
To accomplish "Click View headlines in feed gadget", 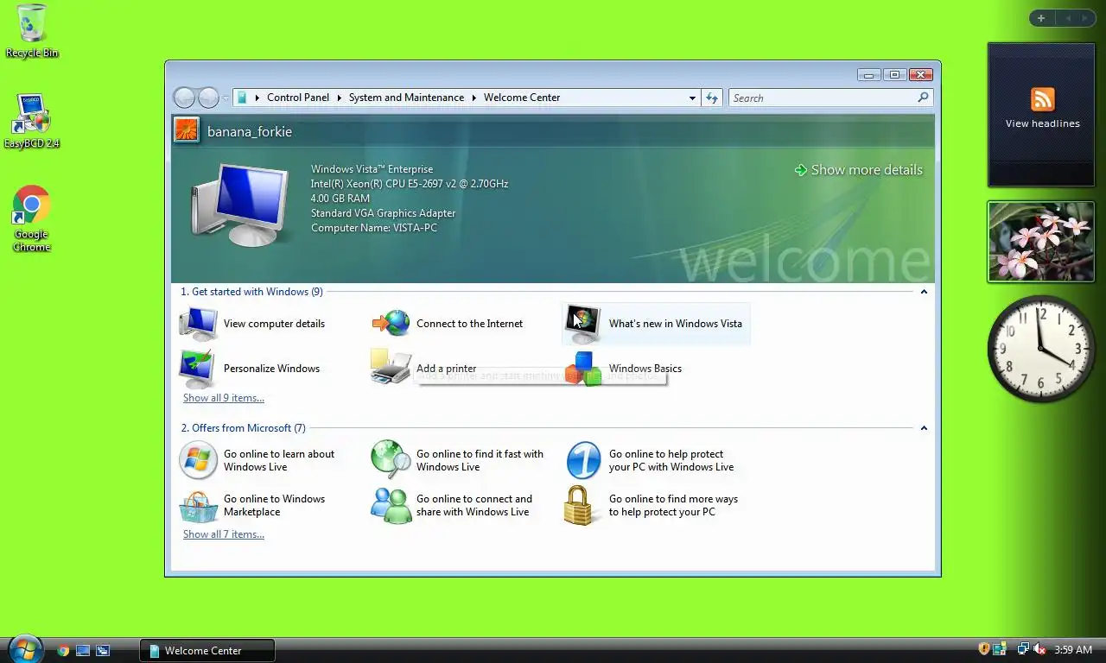I will (x=1043, y=123).
